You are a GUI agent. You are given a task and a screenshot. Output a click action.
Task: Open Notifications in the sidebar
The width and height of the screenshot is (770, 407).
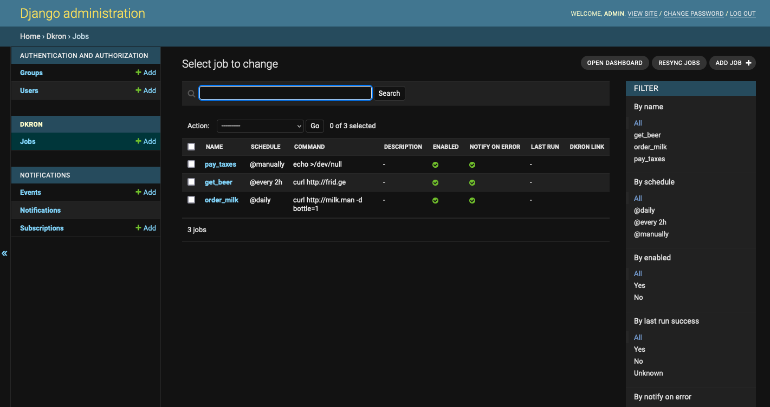pos(40,210)
